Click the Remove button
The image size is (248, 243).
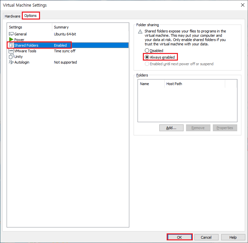[x=198, y=128]
